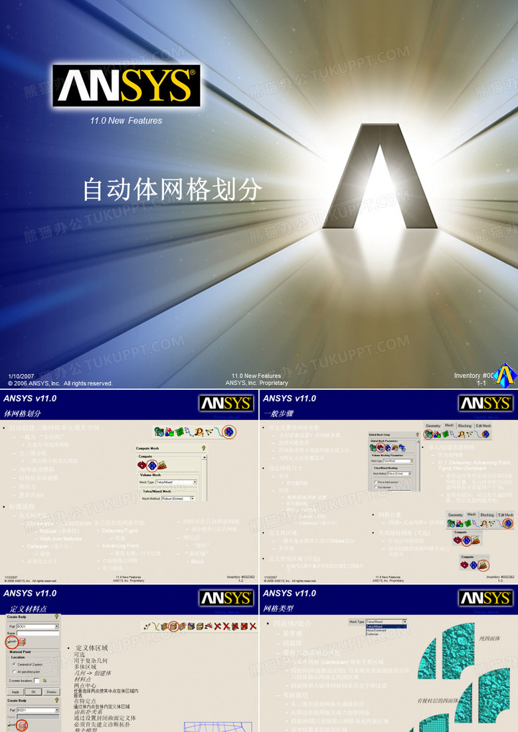This screenshot has width=518, height=732.
Task: Open Part BODY dropdown in upper Create Body panel
Action: click(38, 626)
